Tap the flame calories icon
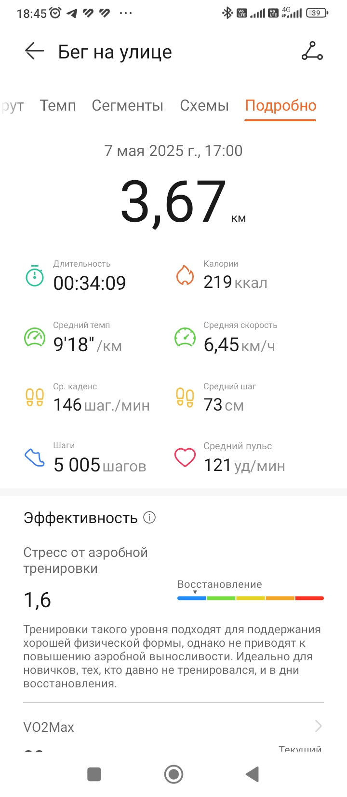347x797 pixels. tap(185, 275)
